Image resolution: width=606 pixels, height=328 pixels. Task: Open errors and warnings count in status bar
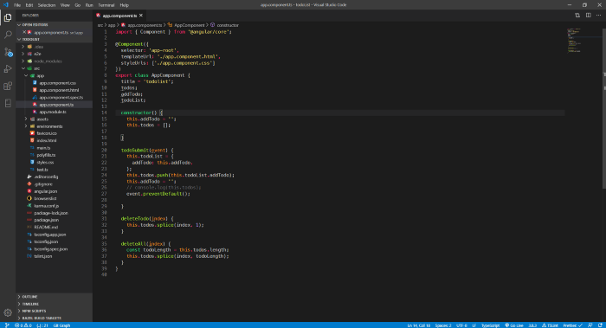(x=23, y=325)
